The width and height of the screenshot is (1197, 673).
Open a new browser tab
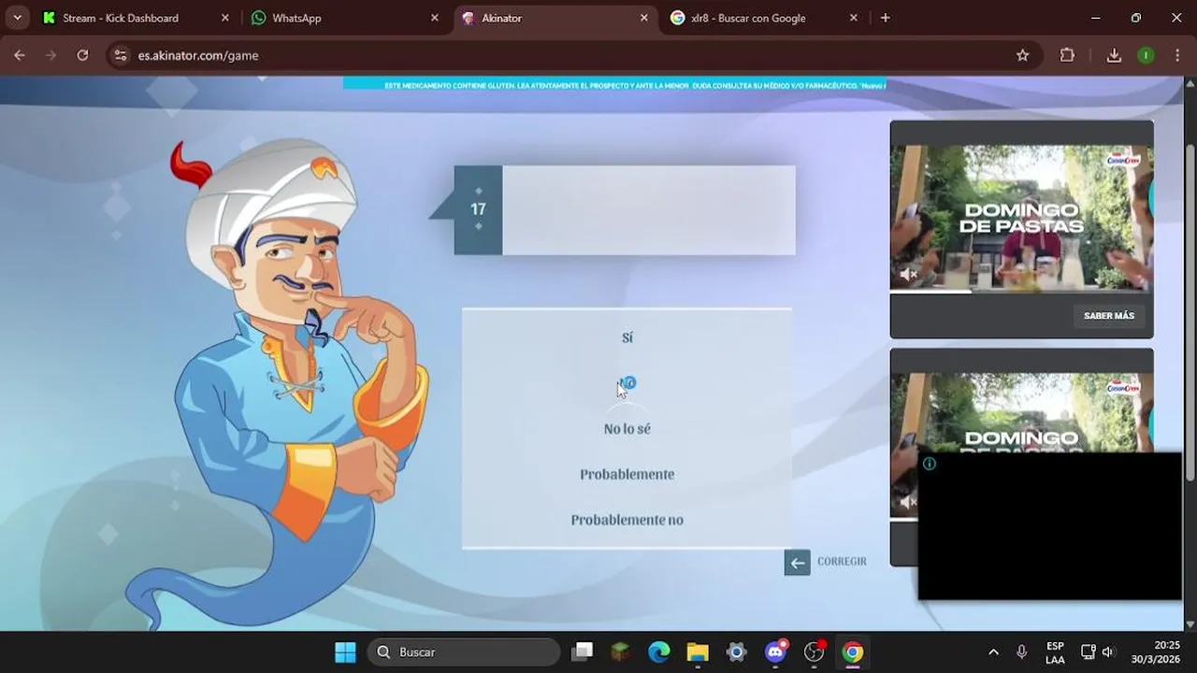pyautogui.click(x=885, y=18)
